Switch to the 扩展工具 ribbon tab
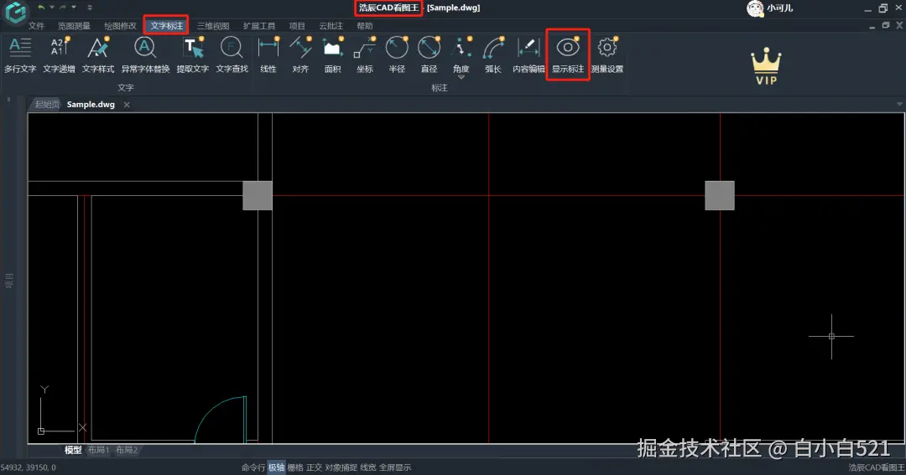 click(259, 26)
